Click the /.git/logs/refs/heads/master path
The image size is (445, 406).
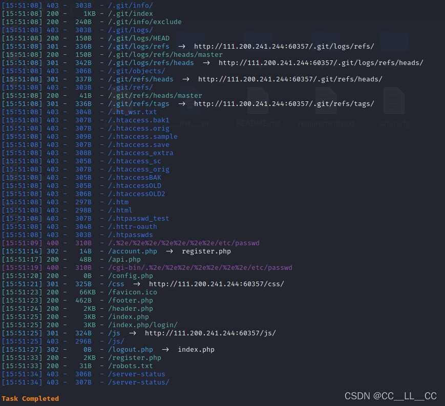tap(165, 55)
